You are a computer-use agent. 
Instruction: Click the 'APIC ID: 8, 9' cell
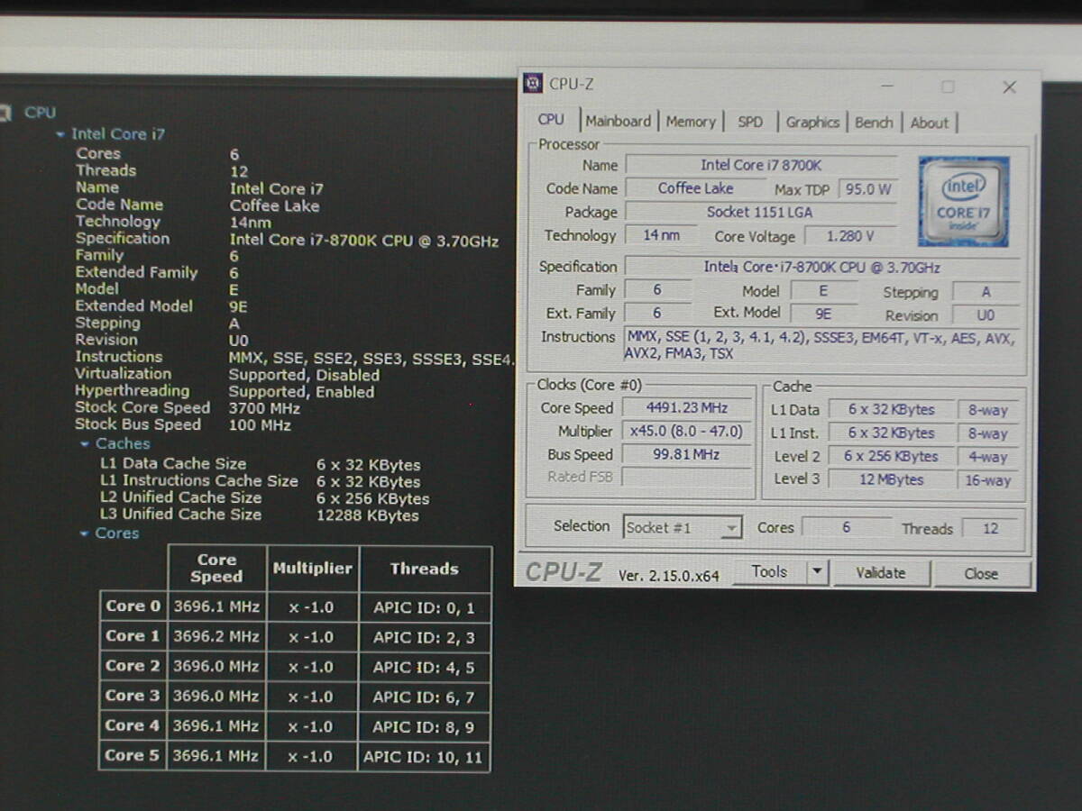coord(424,726)
